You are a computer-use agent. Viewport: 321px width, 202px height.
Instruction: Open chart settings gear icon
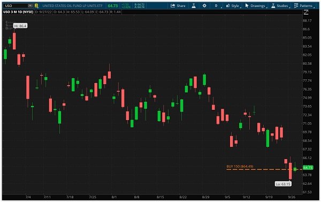coord(204,6)
